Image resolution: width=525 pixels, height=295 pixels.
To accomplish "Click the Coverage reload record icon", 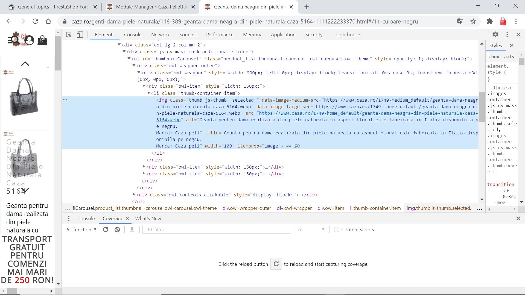I will (106, 230).
